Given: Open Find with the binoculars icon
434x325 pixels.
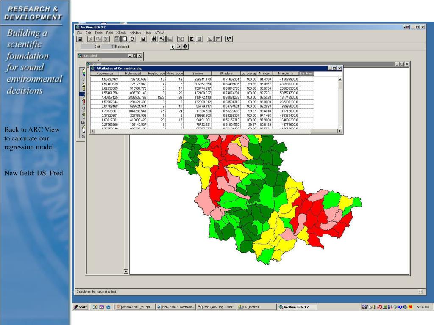Looking at the screenshot, I should coord(155,39).
